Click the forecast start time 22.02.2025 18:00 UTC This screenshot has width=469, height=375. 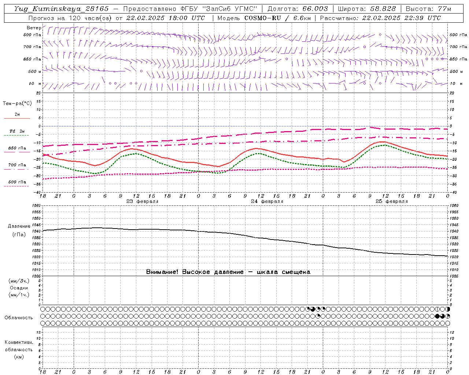(166, 18)
